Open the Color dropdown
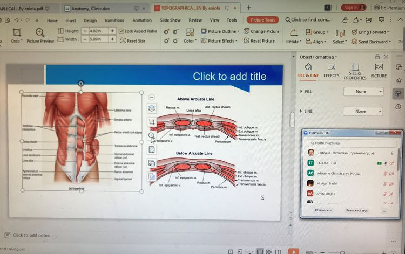 190,36
